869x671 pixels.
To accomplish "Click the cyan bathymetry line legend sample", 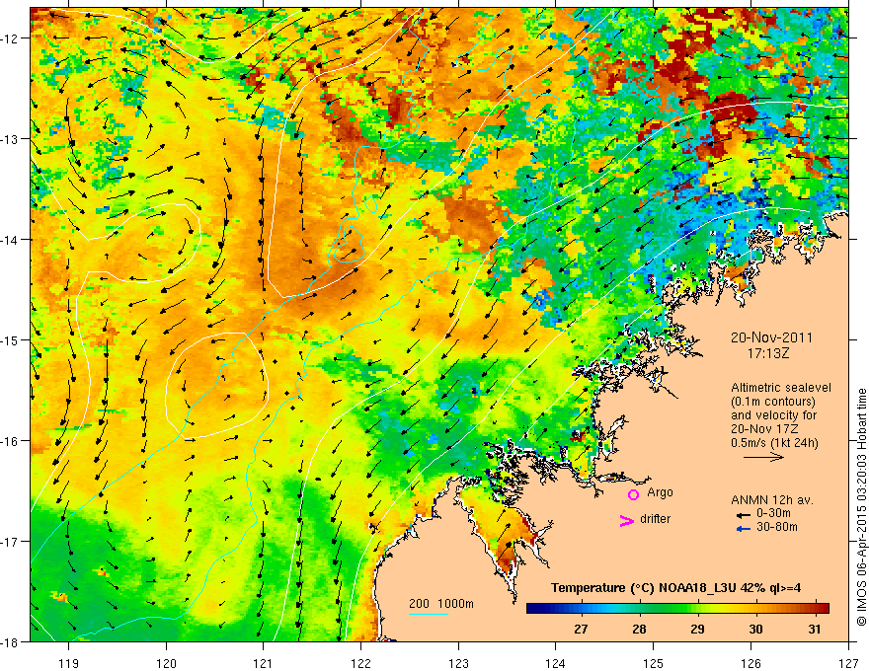I will click(429, 614).
